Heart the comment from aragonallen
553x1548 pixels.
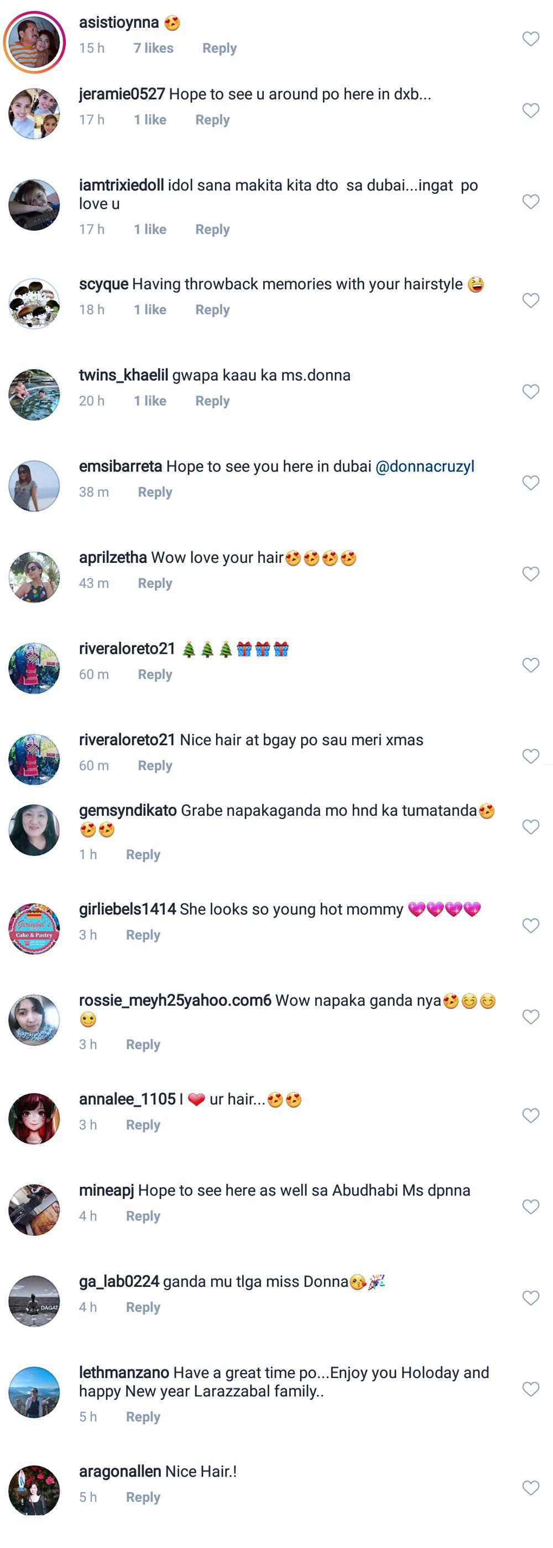click(530, 1489)
